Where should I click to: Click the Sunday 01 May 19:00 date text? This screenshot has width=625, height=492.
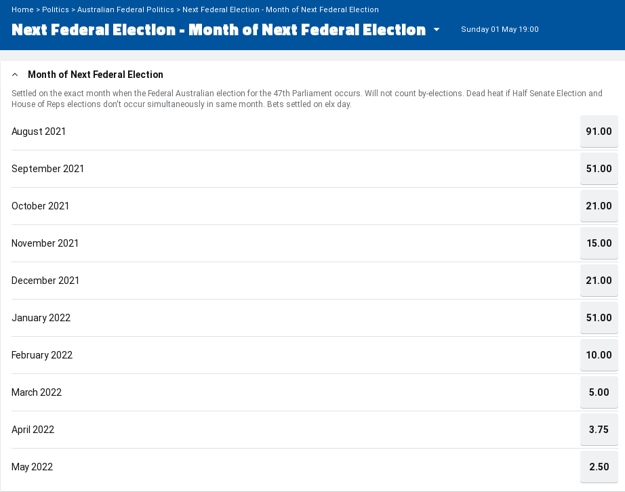(x=500, y=30)
